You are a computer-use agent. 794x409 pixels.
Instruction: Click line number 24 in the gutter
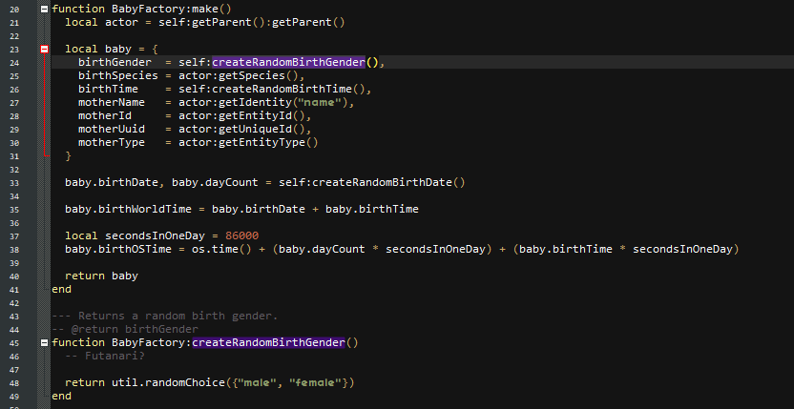(14, 63)
